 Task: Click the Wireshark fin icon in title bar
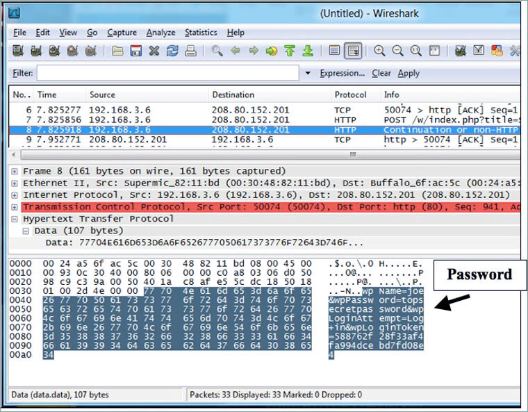(14, 13)
